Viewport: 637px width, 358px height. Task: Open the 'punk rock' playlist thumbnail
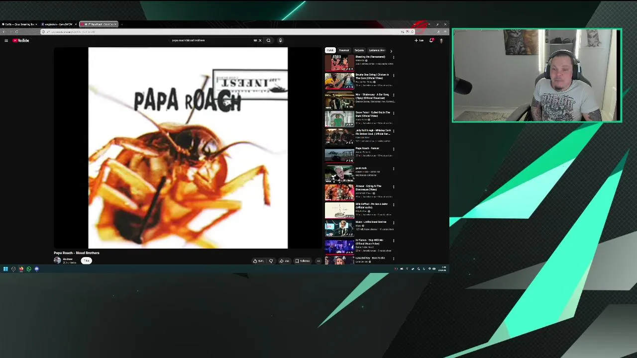point(339,174)
